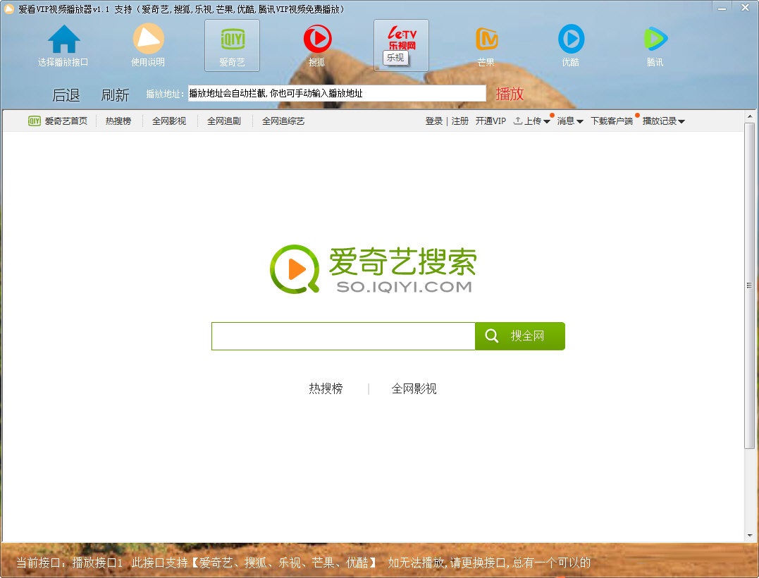Expand the 上传 upload dropdown
This screenshot has width=759, height=578.
coord(532,121)
